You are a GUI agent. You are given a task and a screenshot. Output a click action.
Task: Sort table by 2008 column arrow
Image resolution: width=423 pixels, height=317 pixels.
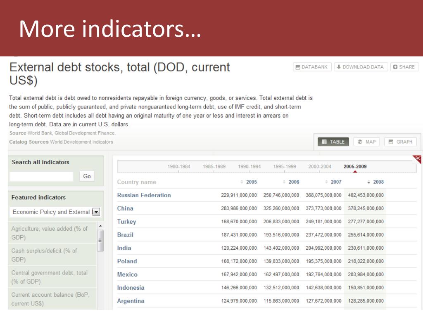pyautogui.click(x=369, y=182)
